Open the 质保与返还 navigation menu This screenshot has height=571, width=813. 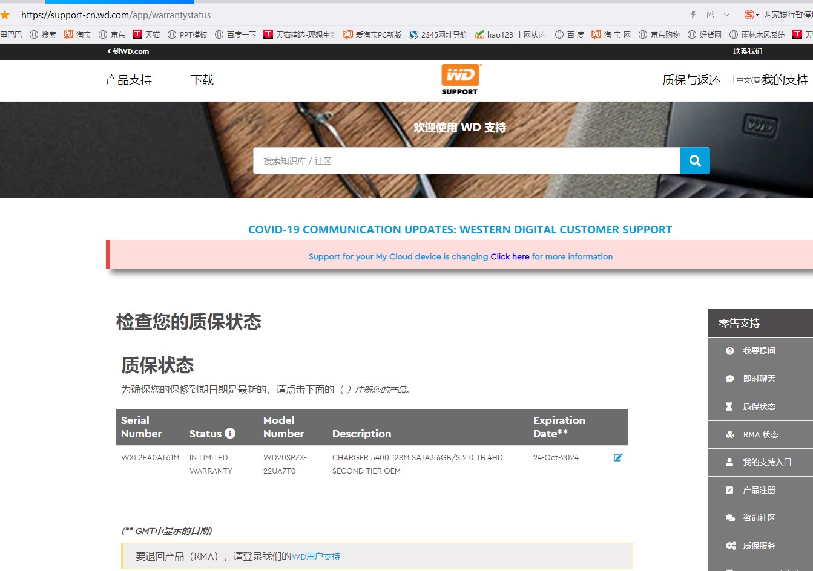click(691, 80)
